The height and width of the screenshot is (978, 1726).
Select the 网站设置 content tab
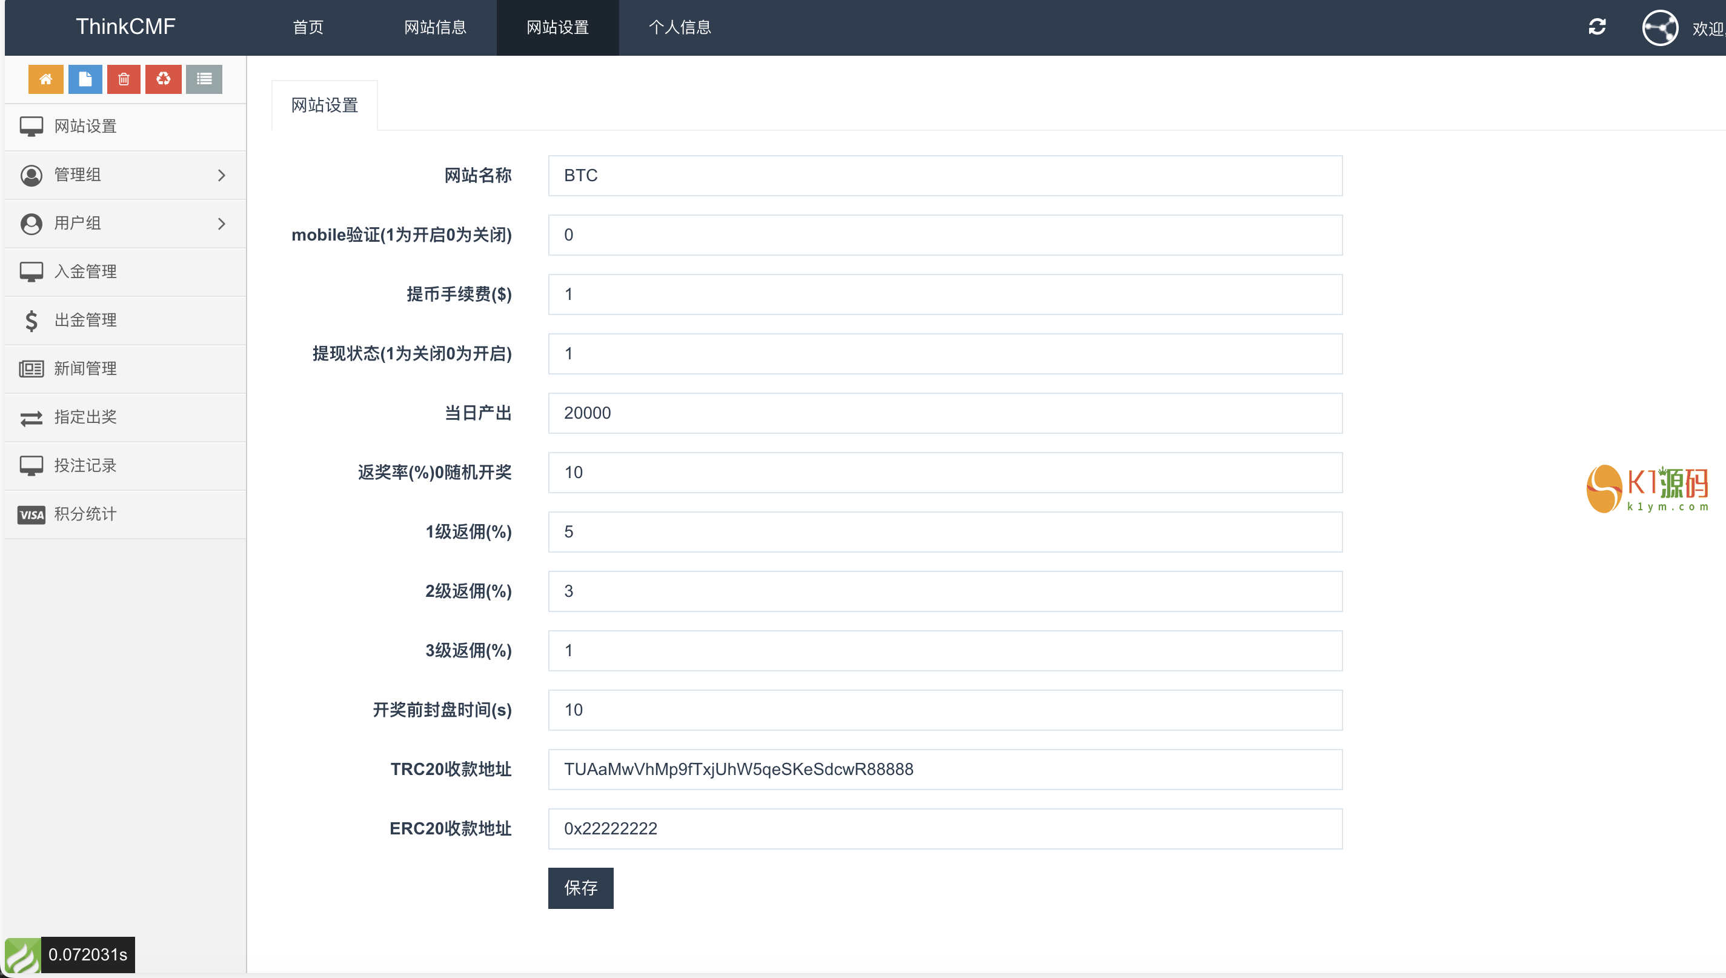click(x=324, y=105)
